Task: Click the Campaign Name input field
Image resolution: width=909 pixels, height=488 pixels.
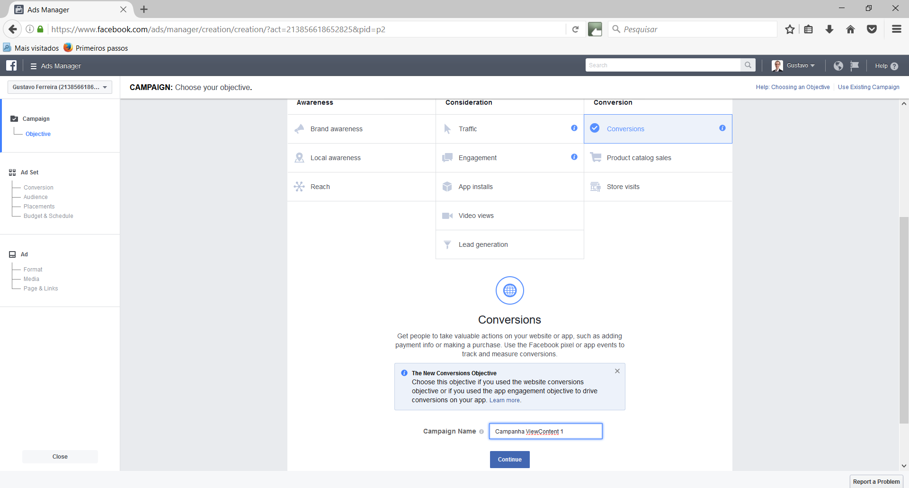Action: tap(545, 431)
